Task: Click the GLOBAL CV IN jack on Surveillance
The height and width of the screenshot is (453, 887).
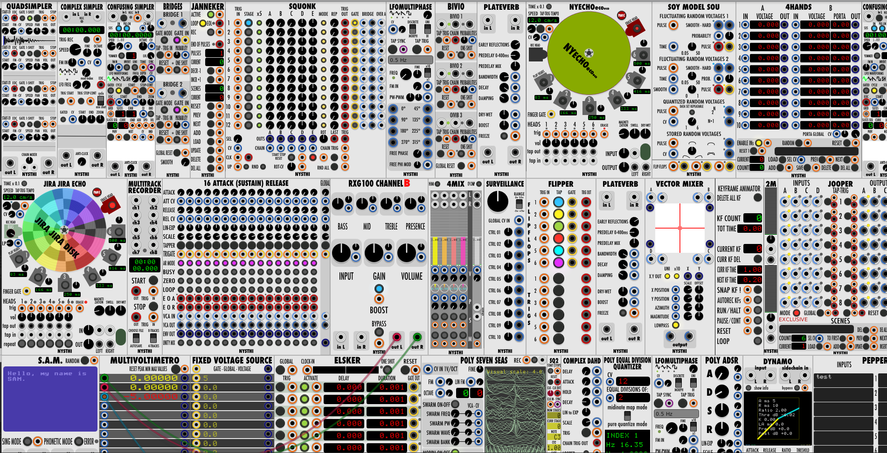Action: tap(519, 220)
